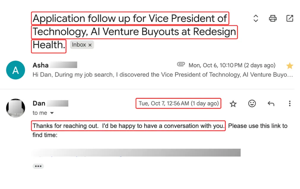This screenshot has width=300, height=189.
Task: Reply to Dan using the arrow icon
Action: tap(271, 104)
